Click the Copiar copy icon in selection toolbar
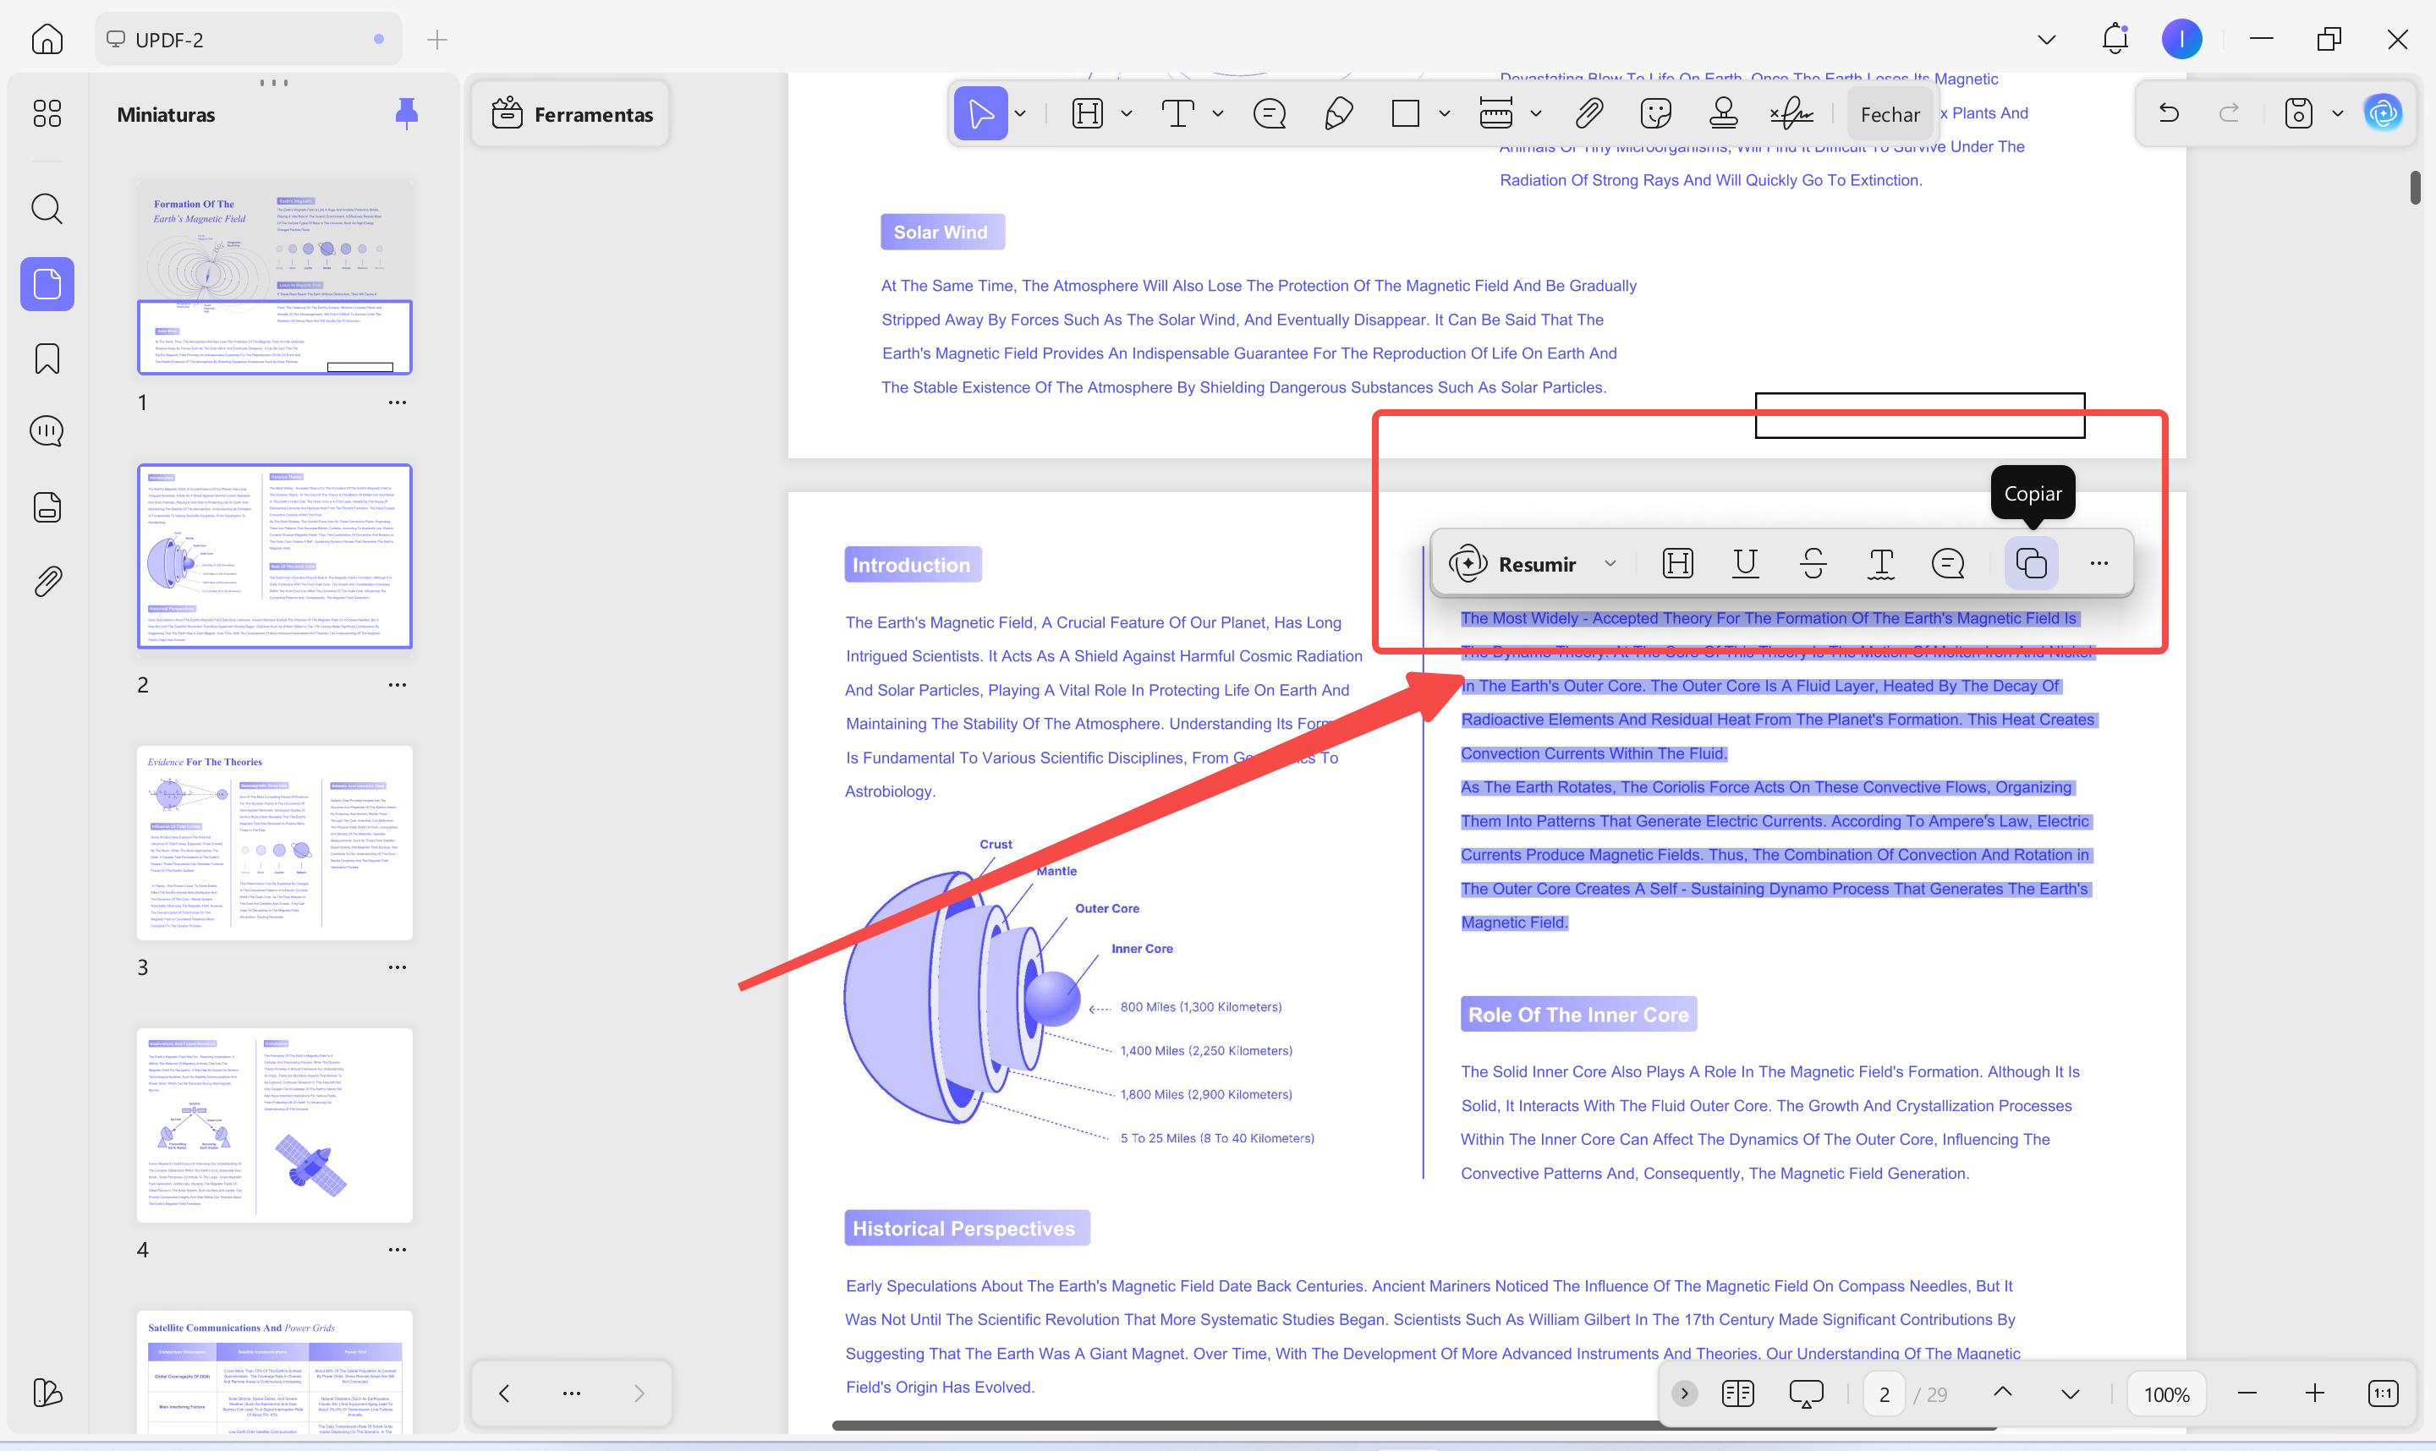This screenshot has width=2436, height=1451. [x=2031, y=563]
